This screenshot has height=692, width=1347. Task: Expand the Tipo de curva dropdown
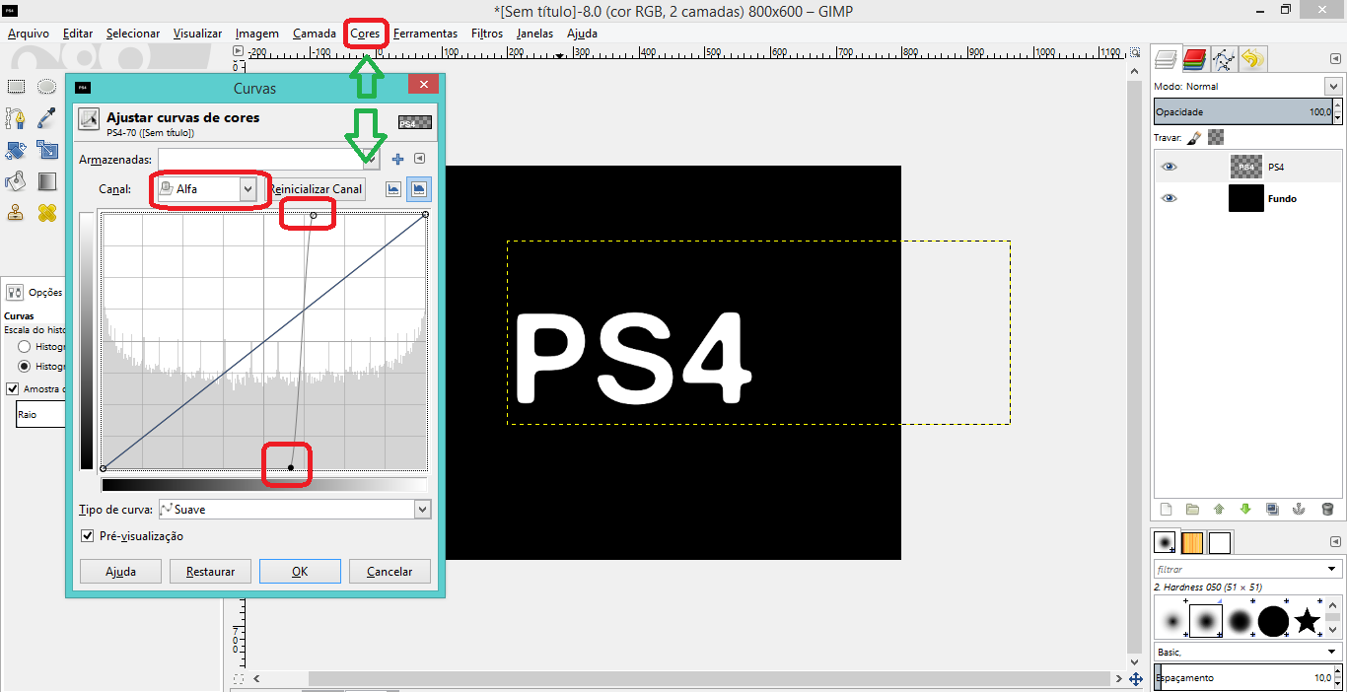click(294, 510)
